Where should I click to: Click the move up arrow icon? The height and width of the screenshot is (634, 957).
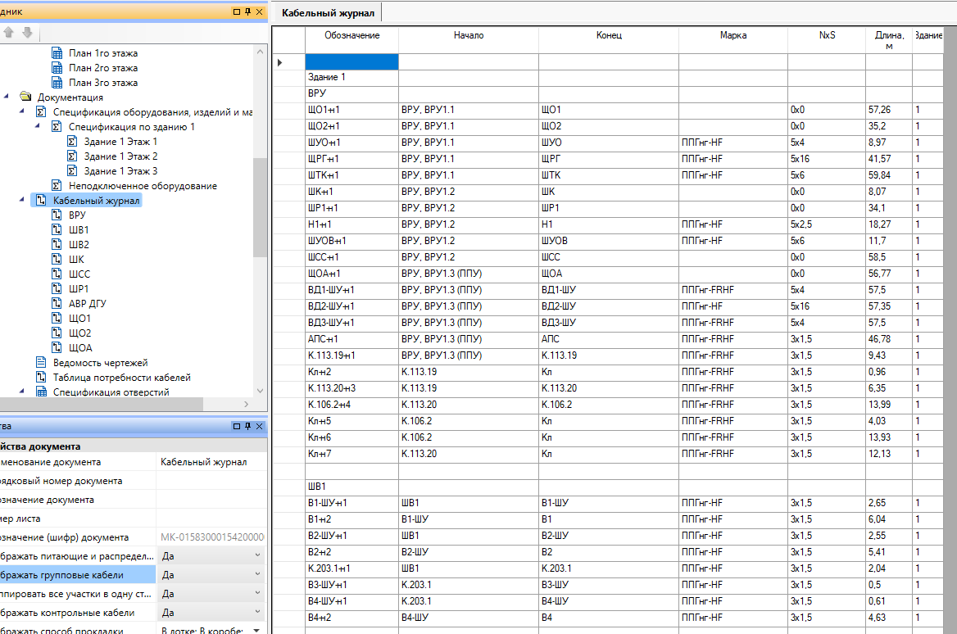click(x=10, y=33)
